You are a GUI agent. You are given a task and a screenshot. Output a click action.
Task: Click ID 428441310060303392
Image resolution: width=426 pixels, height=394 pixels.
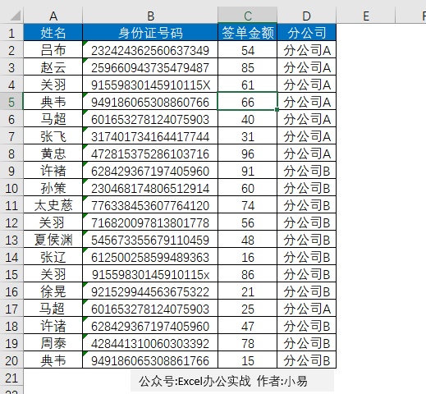point(150,343)
